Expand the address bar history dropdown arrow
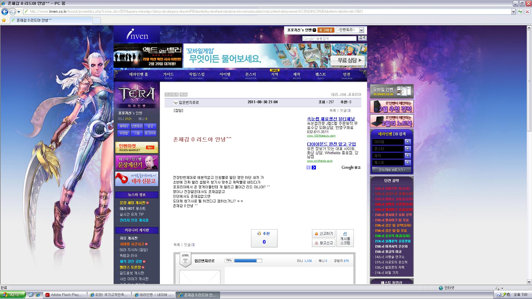Screen dimensions: 532x299 click(513, 12)
